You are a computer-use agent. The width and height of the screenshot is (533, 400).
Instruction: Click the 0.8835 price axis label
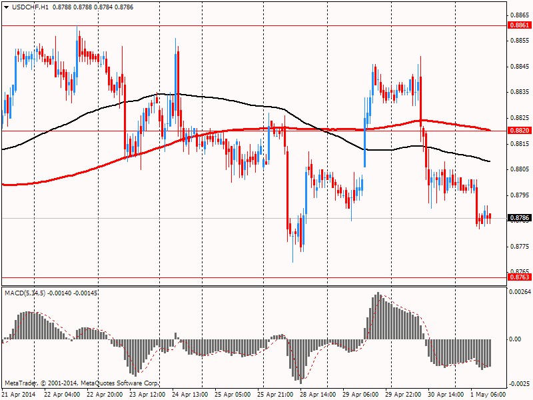pyautogui.click(x=520, y=92)
